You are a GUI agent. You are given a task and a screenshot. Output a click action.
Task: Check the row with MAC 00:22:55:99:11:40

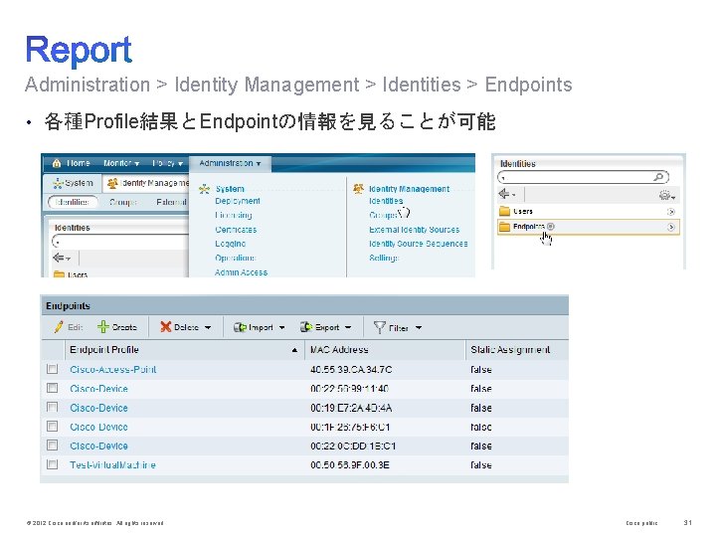[53, 388]
